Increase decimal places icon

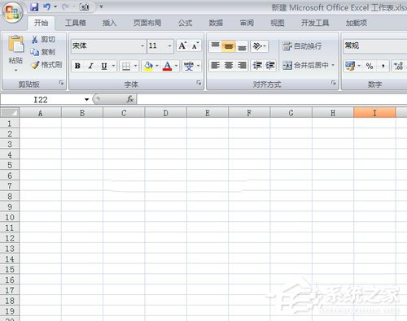(398, 66)
